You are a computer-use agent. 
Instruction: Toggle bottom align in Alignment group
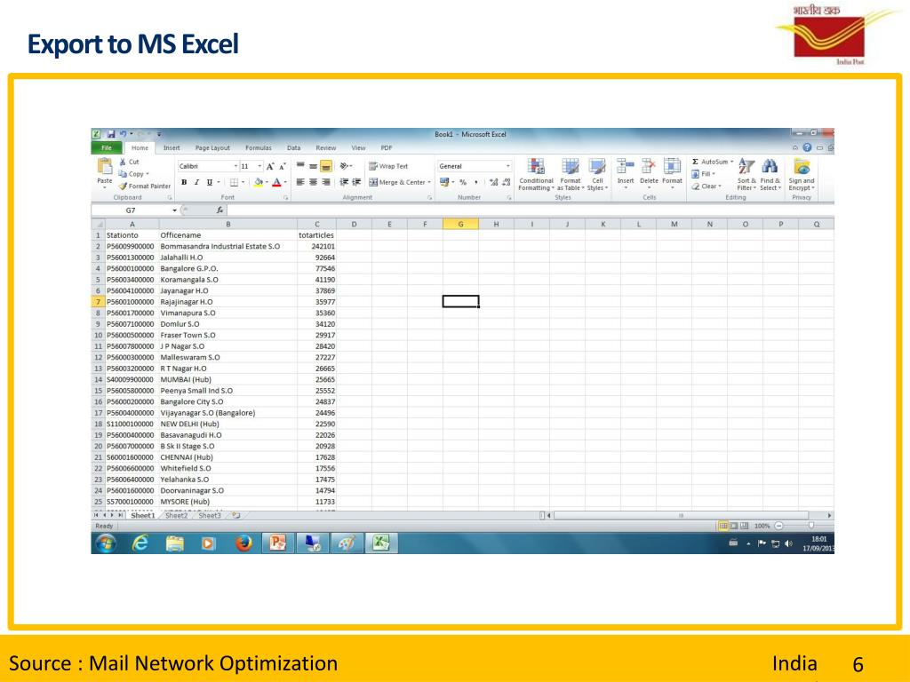[326, 166]
